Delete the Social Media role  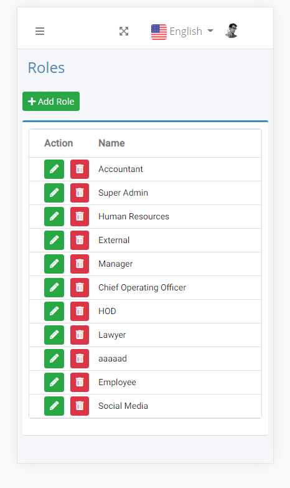[x=80, y=406]
